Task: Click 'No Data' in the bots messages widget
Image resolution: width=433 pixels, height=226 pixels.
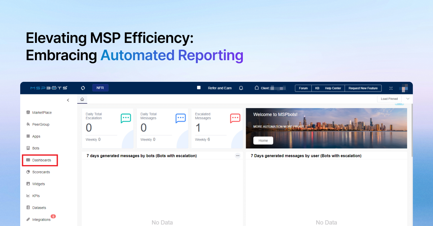Action: click(162, 222)
